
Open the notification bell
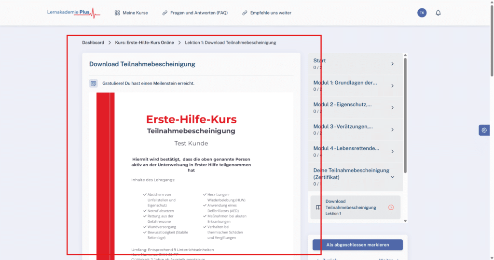coord(438,13)
